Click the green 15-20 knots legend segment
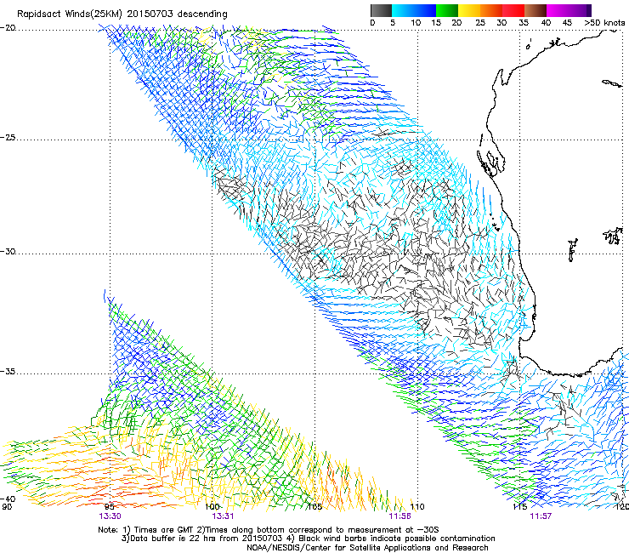629x553 pixels. pos(447,10)
